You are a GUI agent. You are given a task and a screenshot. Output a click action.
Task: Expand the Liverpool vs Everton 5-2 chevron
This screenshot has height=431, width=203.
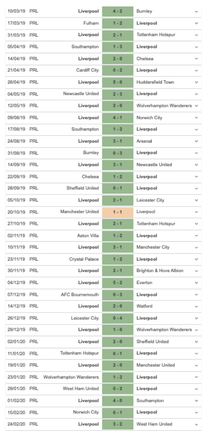click(x=197, y=282)
